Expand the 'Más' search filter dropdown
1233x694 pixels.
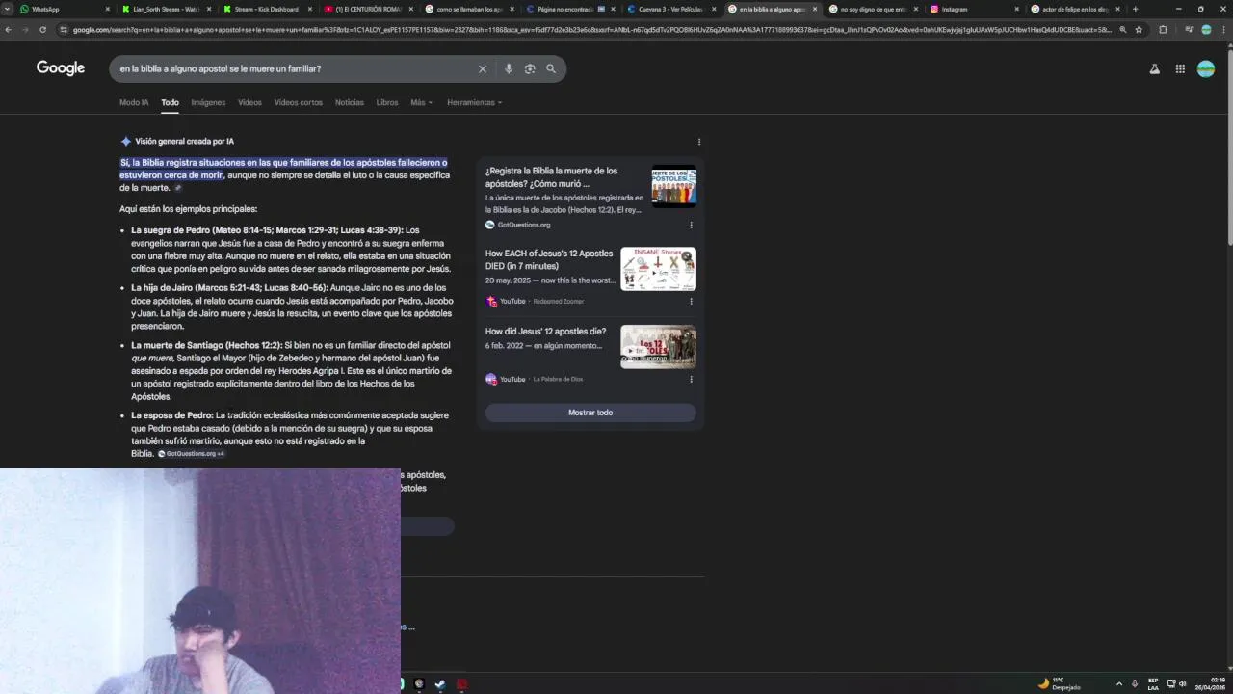[x=421, y=102]
